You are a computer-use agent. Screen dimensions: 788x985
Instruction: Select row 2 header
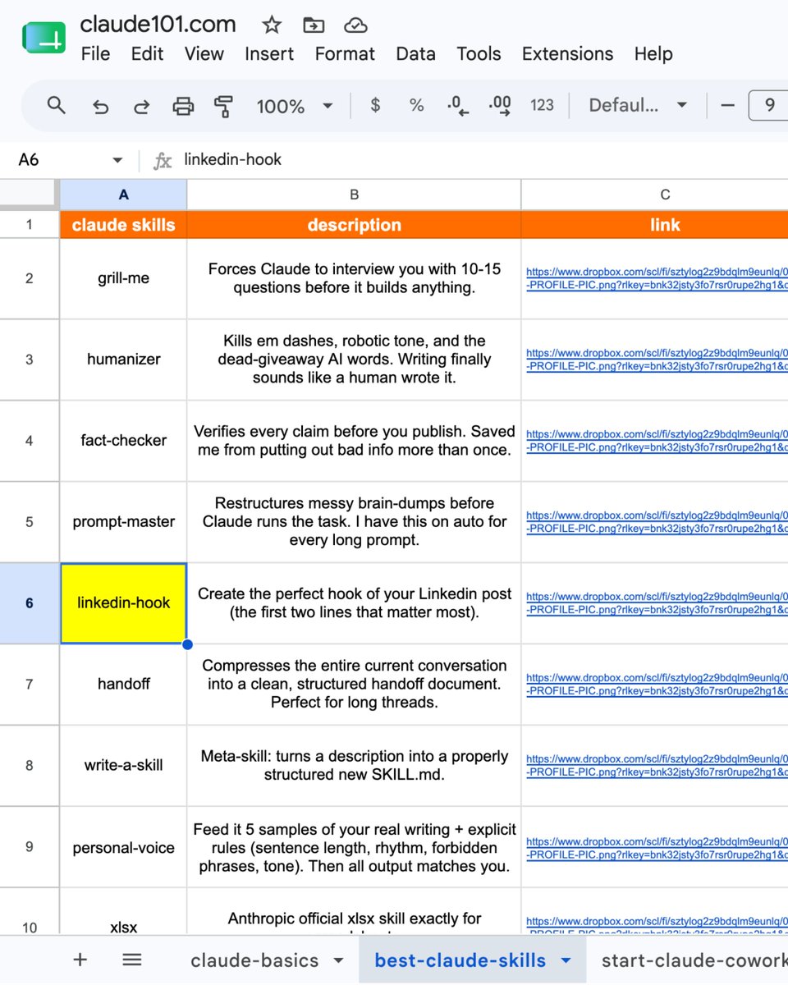coord(30,278)
